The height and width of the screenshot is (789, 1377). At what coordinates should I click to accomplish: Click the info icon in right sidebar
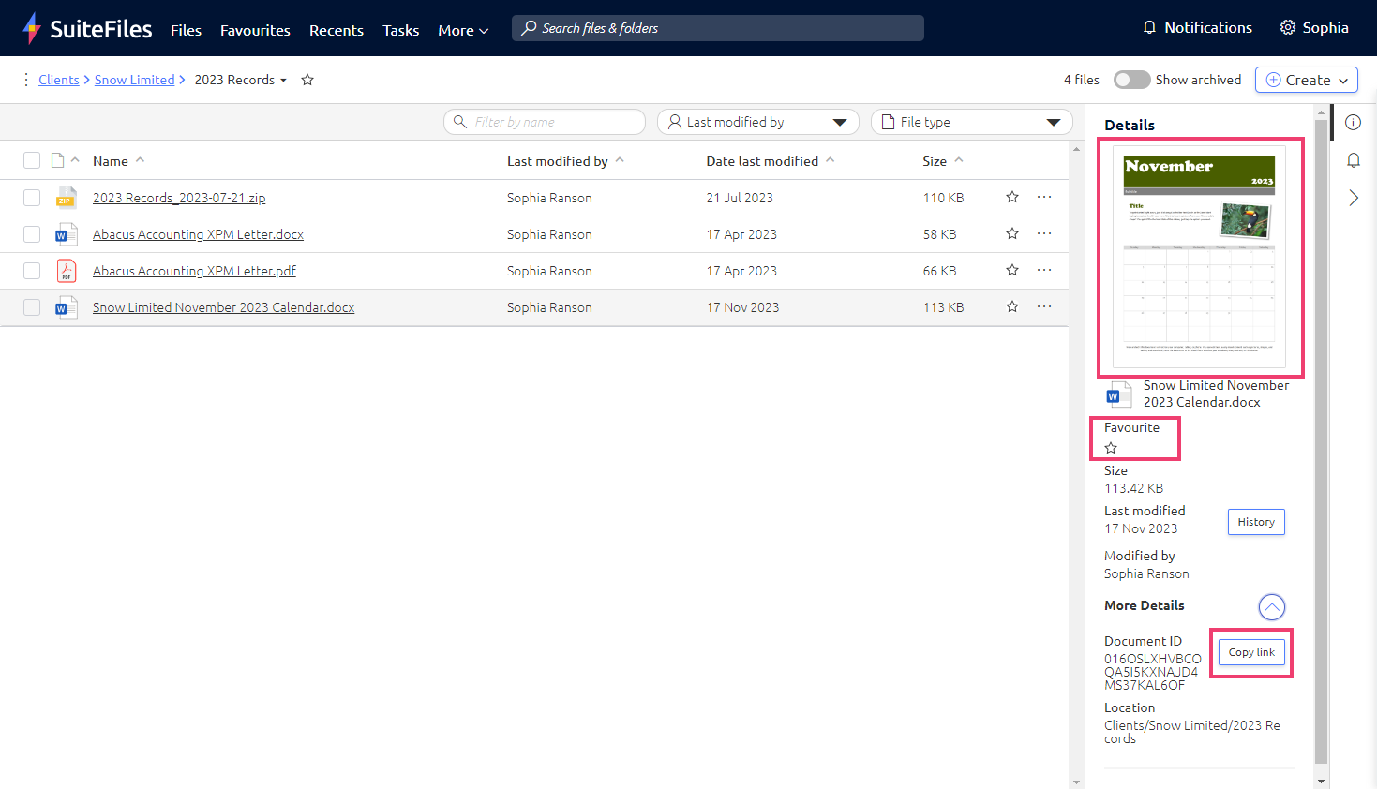click(1353, 123)
